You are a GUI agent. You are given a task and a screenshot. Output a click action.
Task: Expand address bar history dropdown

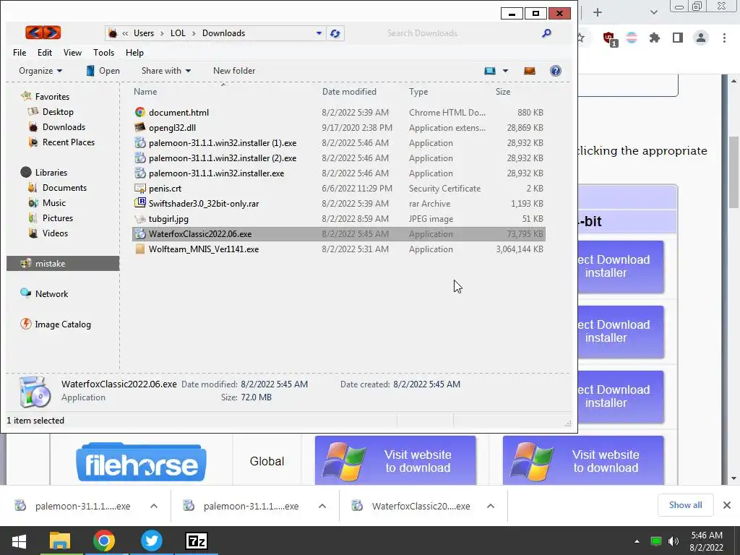coord(319,33)
